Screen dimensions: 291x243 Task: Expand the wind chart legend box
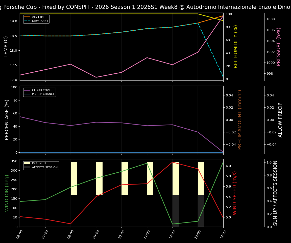[x=41, y=165]
